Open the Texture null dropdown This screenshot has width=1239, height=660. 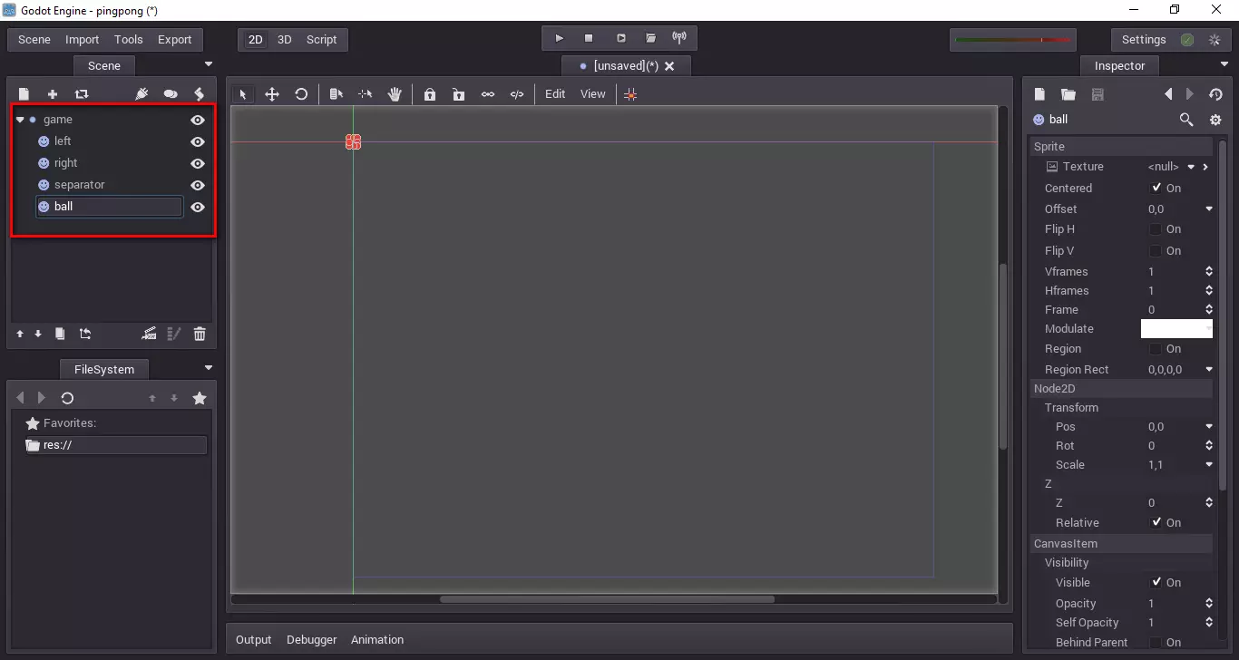click(1191, 167)
